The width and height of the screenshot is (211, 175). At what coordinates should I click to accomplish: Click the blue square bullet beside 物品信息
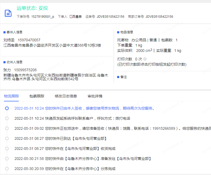[118, 32]
